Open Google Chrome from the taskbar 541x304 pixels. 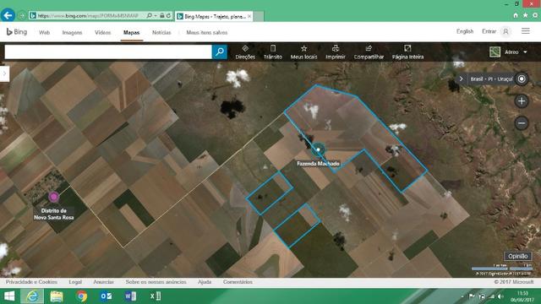pos(81,296)
